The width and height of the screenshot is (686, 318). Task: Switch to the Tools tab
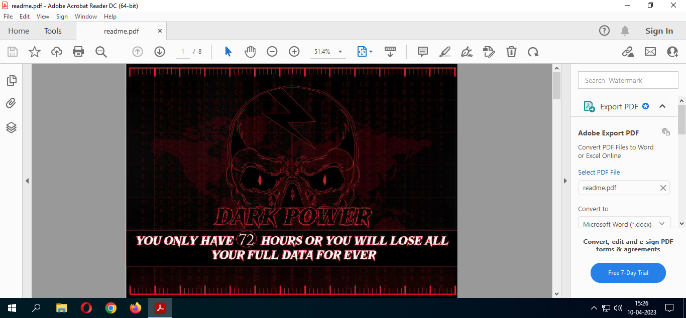pos(53,31)
